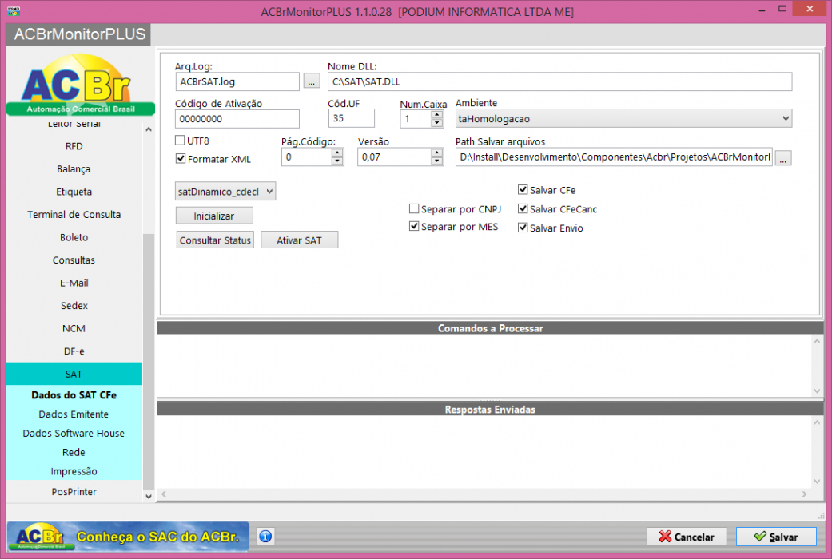
Task: Select PosPrinter in the sidebar
Action: (74, 492)
